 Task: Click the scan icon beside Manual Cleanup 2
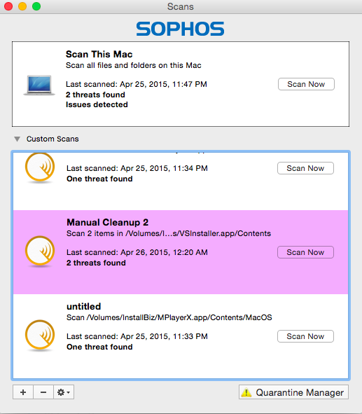click(x=40, y=251)
